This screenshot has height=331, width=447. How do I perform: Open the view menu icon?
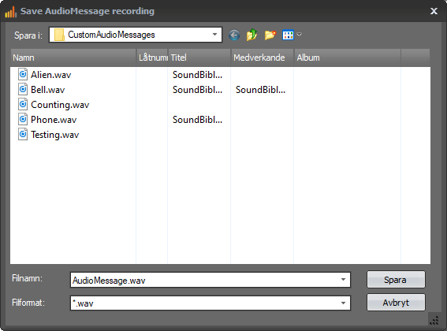(288, 35)
